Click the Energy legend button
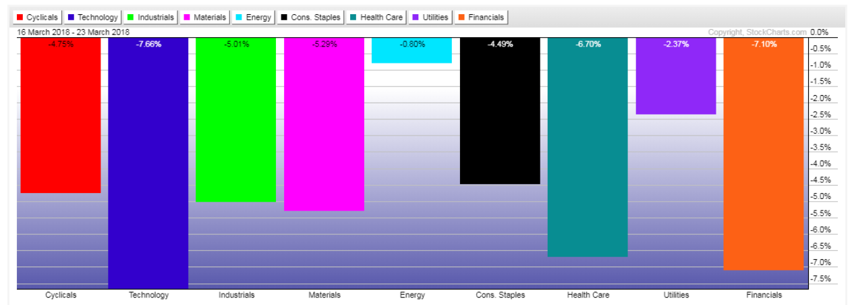Image resolution: width=852 pixels, height=305 pixels. (253, 17)
